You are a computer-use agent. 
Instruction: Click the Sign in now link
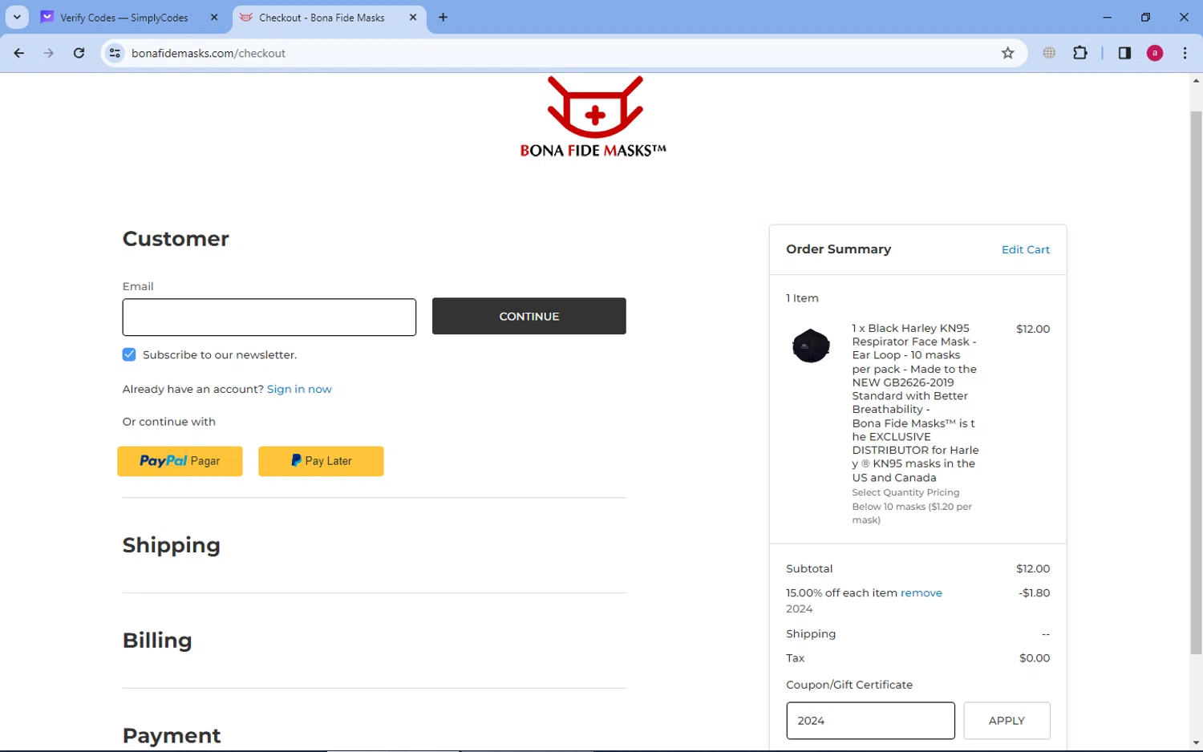(299, 389)
